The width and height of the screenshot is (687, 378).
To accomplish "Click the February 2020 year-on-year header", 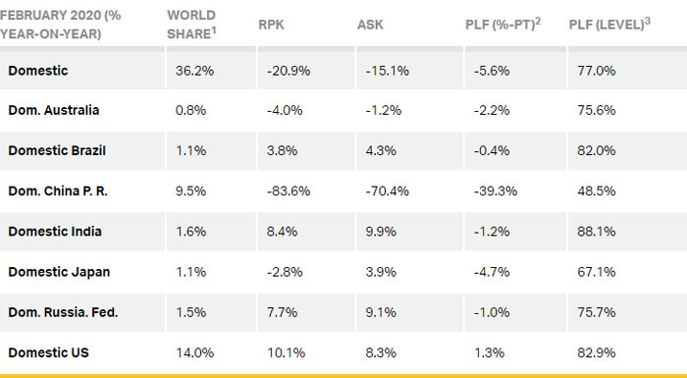I will pos(61,25).
